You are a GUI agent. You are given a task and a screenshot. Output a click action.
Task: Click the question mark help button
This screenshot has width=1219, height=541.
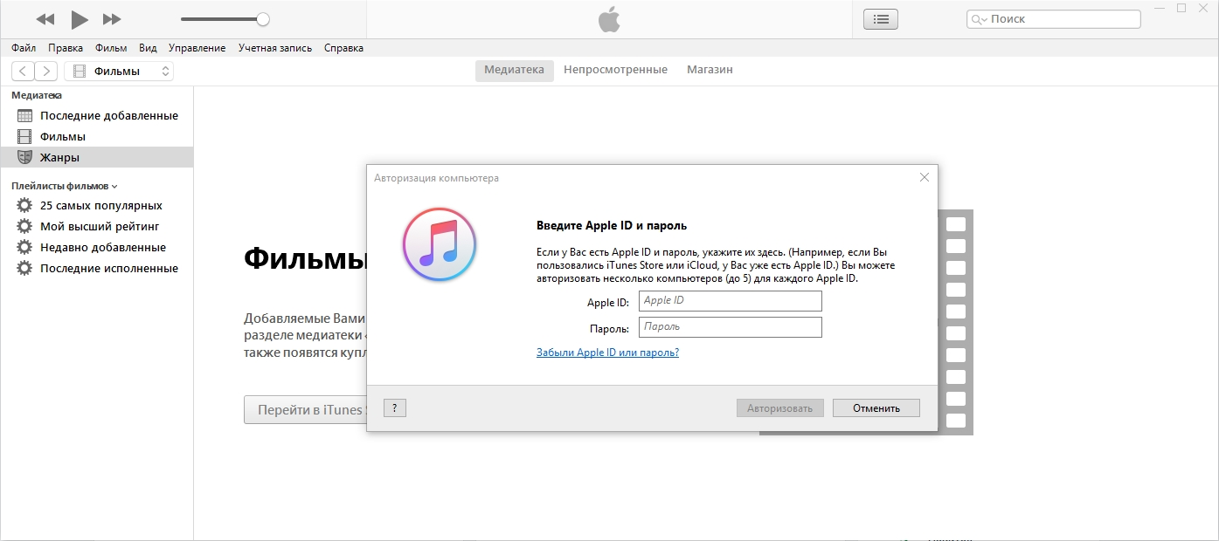(395, 407)
